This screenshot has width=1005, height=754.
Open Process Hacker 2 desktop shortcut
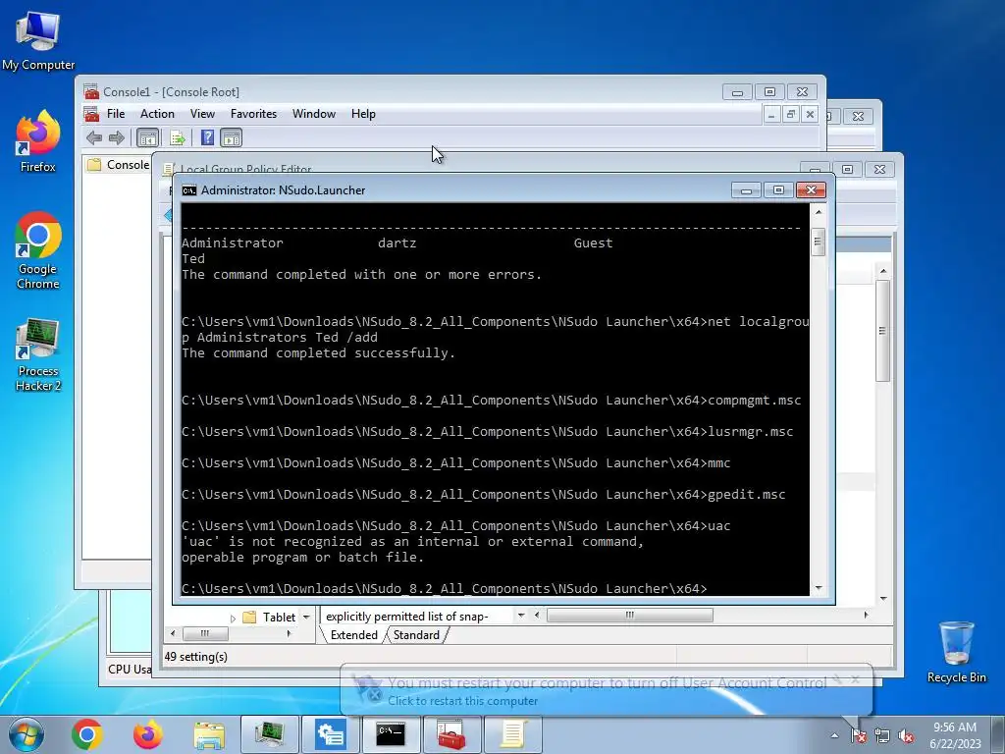[38, 353]
